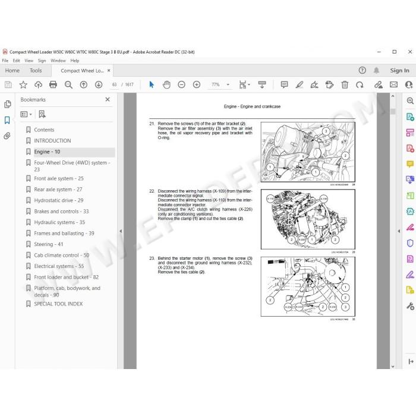The height and width of the screenshot is (416, 416).
Task: Click the page number input field
Action: 114,84
